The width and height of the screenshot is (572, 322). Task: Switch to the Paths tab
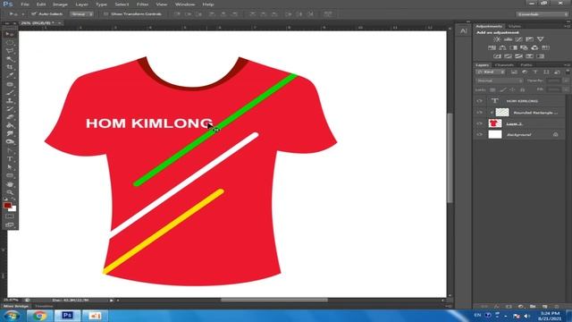(x=526, y=65)
